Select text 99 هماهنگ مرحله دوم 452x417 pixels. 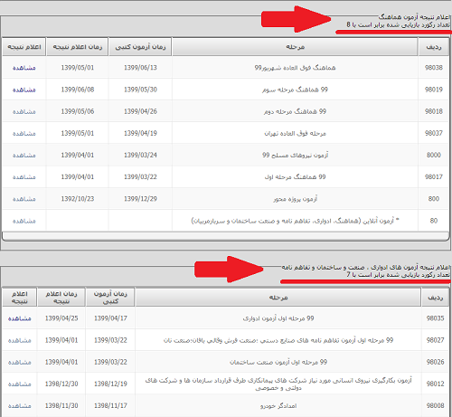[295, 111]
